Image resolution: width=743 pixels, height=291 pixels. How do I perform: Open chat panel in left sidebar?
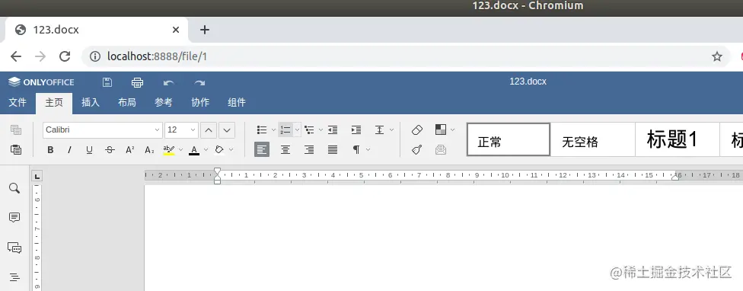(x=14, y=248)
